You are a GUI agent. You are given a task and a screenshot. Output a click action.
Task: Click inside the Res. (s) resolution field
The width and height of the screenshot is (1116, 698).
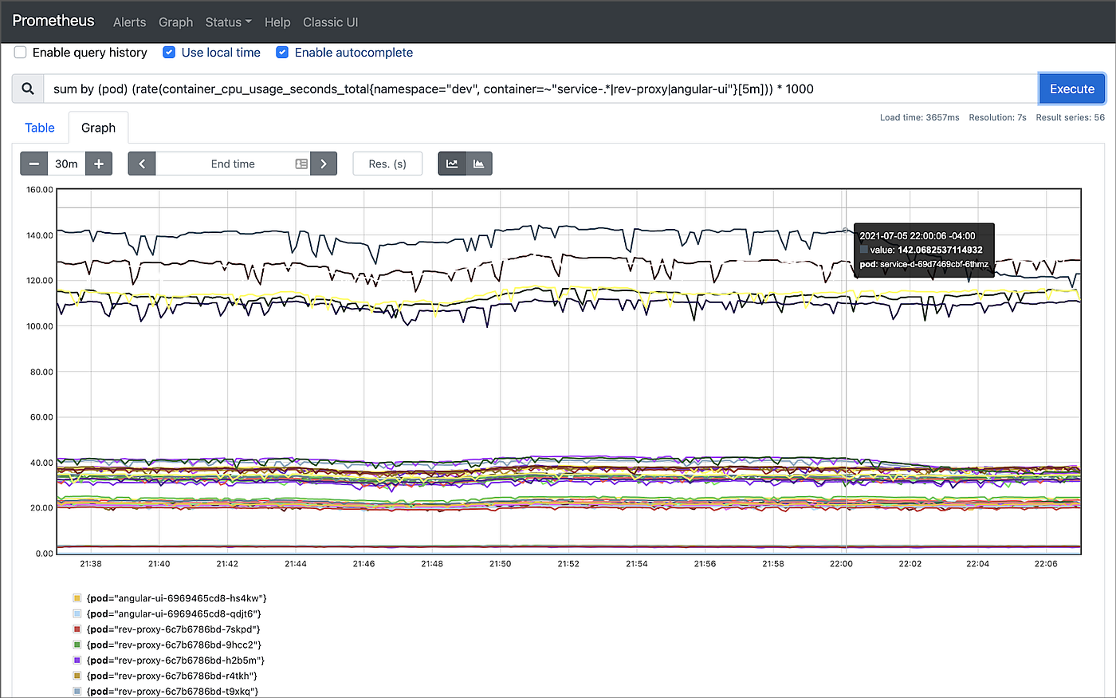(387, 163)
